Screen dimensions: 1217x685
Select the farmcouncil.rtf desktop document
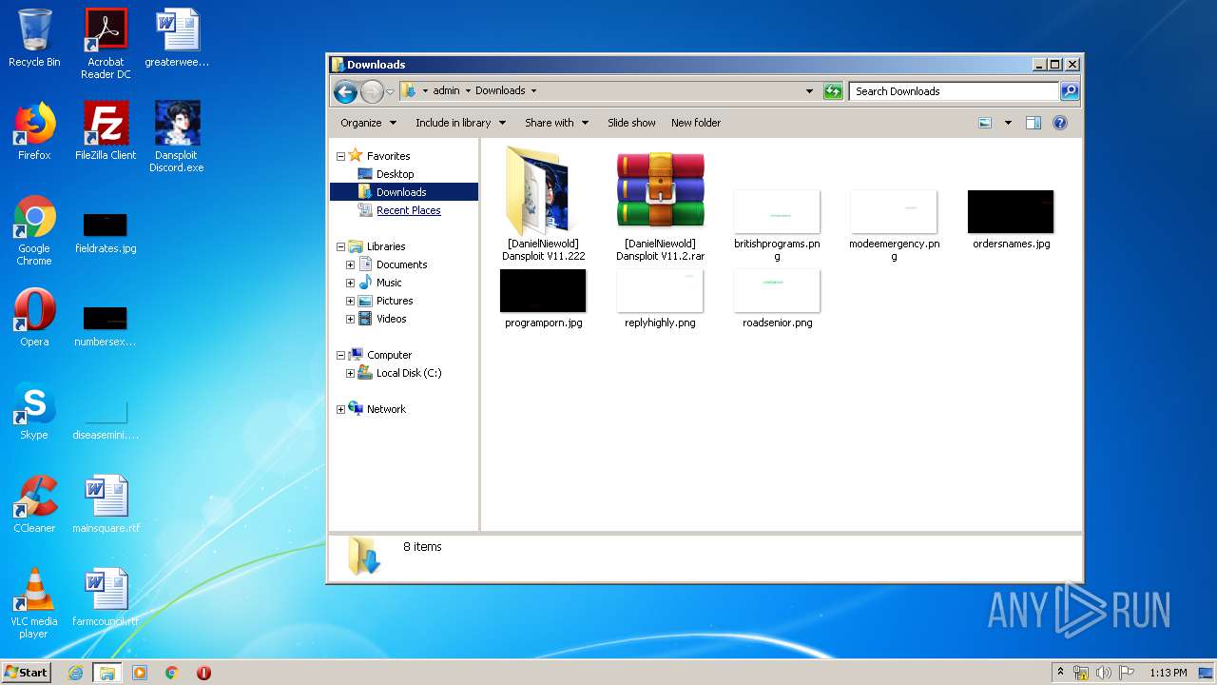(x=106, y=597)
